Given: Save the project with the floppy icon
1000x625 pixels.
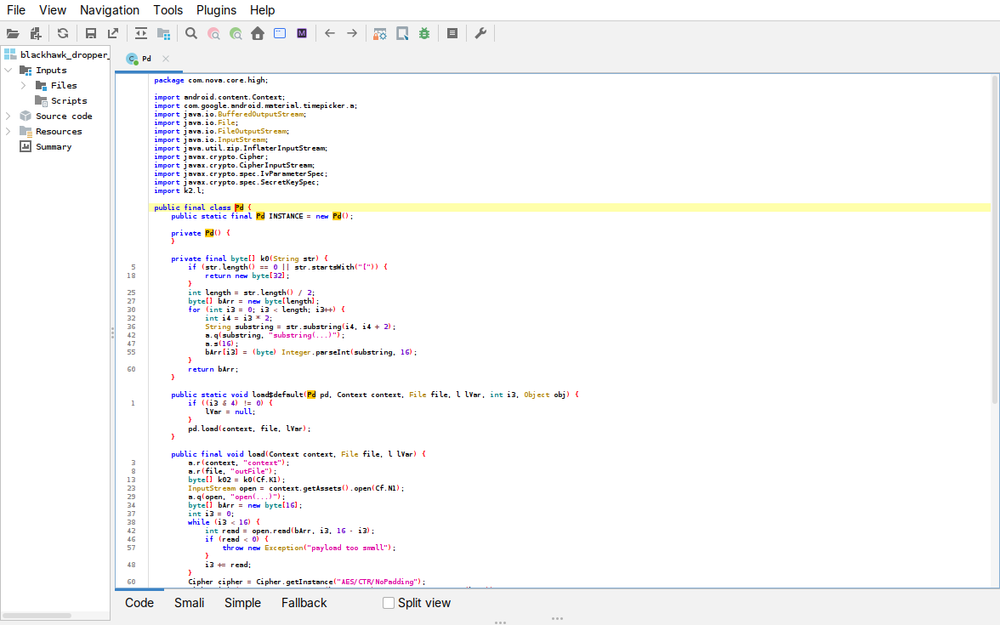Looking at the screenshot, I should 91,34.
